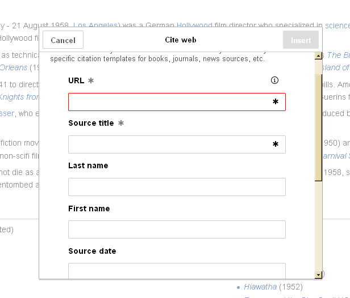Open the Knights from link
This screenshot has height=298, width=350.
click(19, 97)
